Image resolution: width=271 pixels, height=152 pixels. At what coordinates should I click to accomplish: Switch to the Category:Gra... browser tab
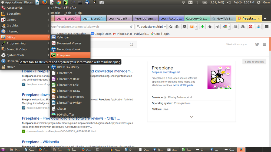(197, 19)
